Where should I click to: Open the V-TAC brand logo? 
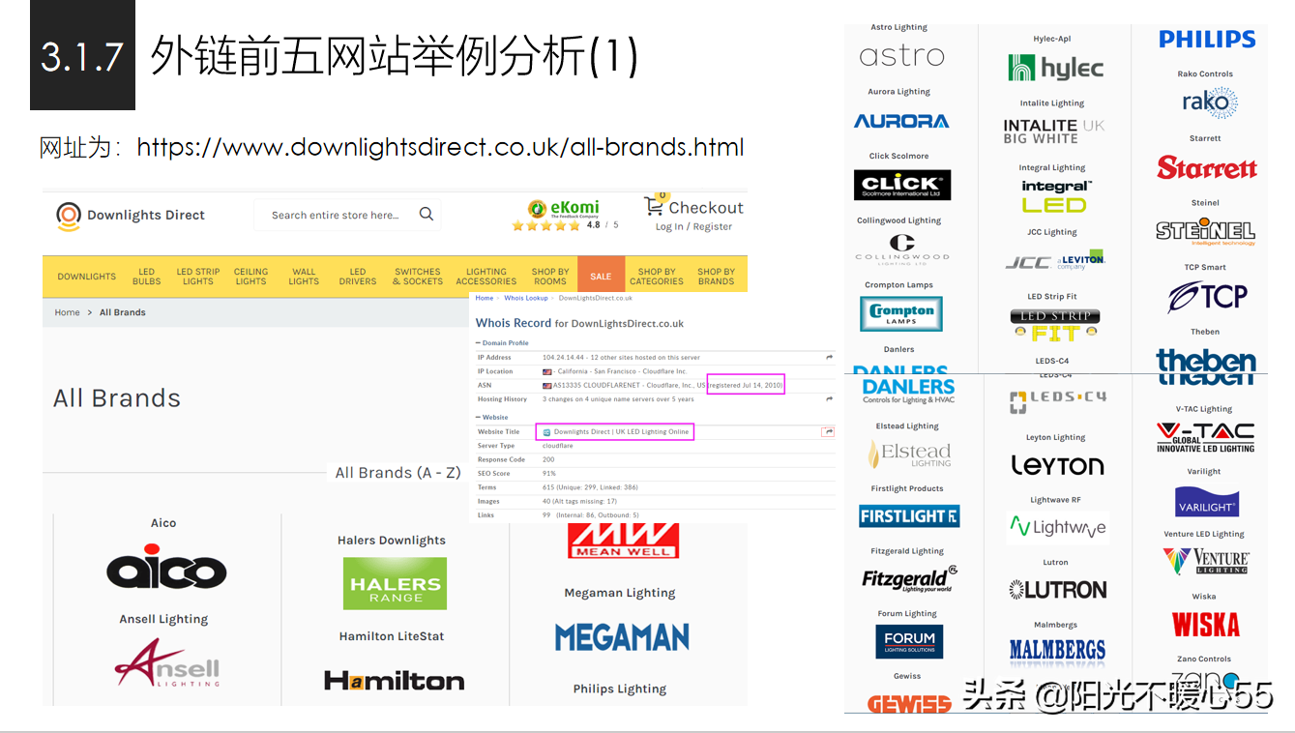(x=1206, y=437)
